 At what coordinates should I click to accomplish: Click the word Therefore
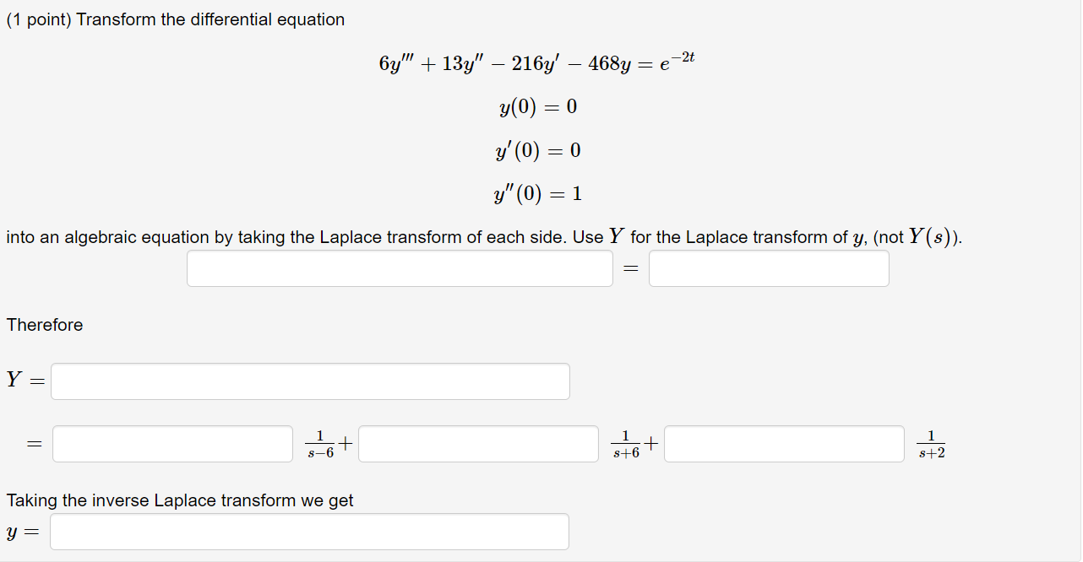click(x=44, y=325)
